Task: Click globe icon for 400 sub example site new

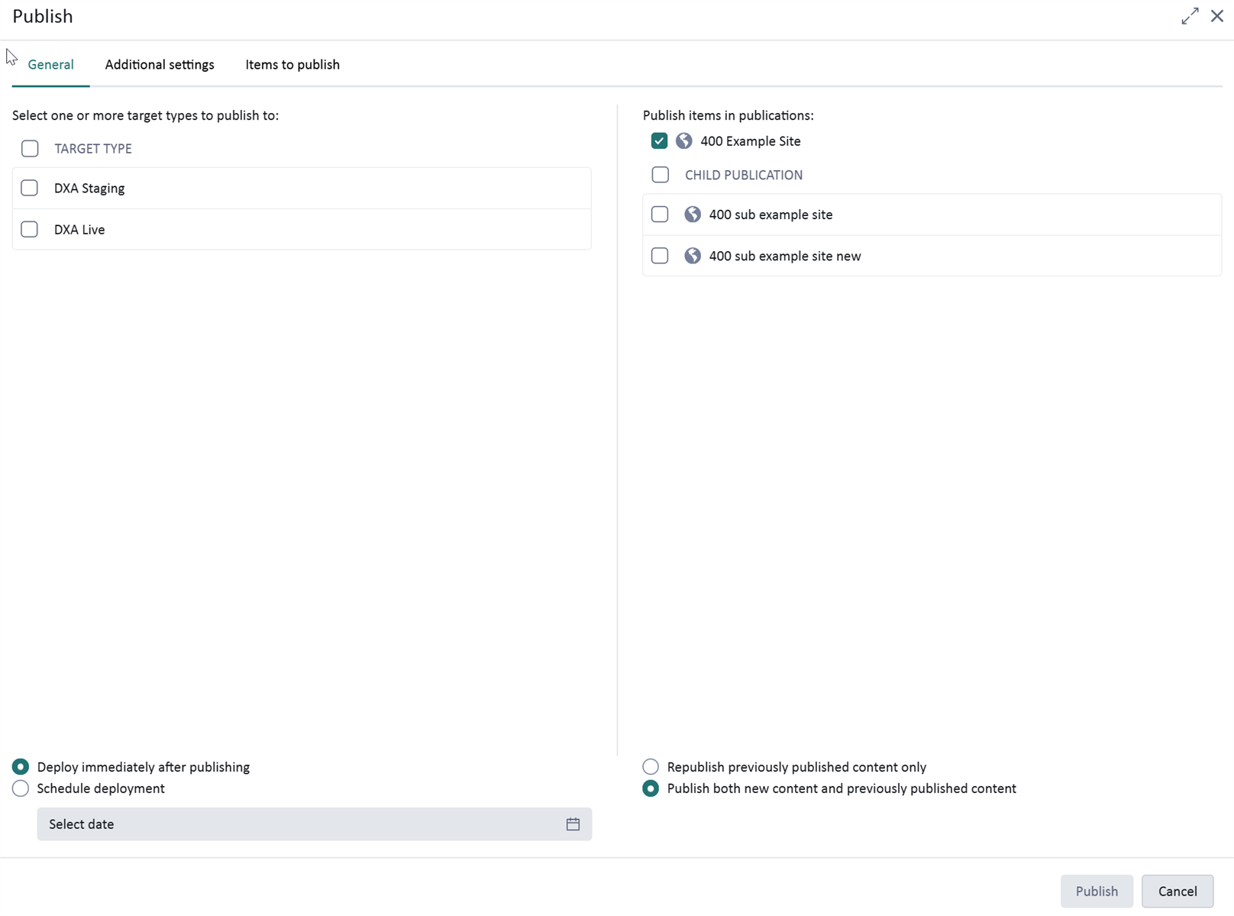Action: pyautogui.click(x=693, y=256)
